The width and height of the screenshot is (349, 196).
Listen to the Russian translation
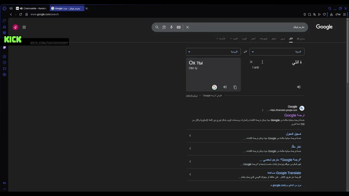pos(225,87)
